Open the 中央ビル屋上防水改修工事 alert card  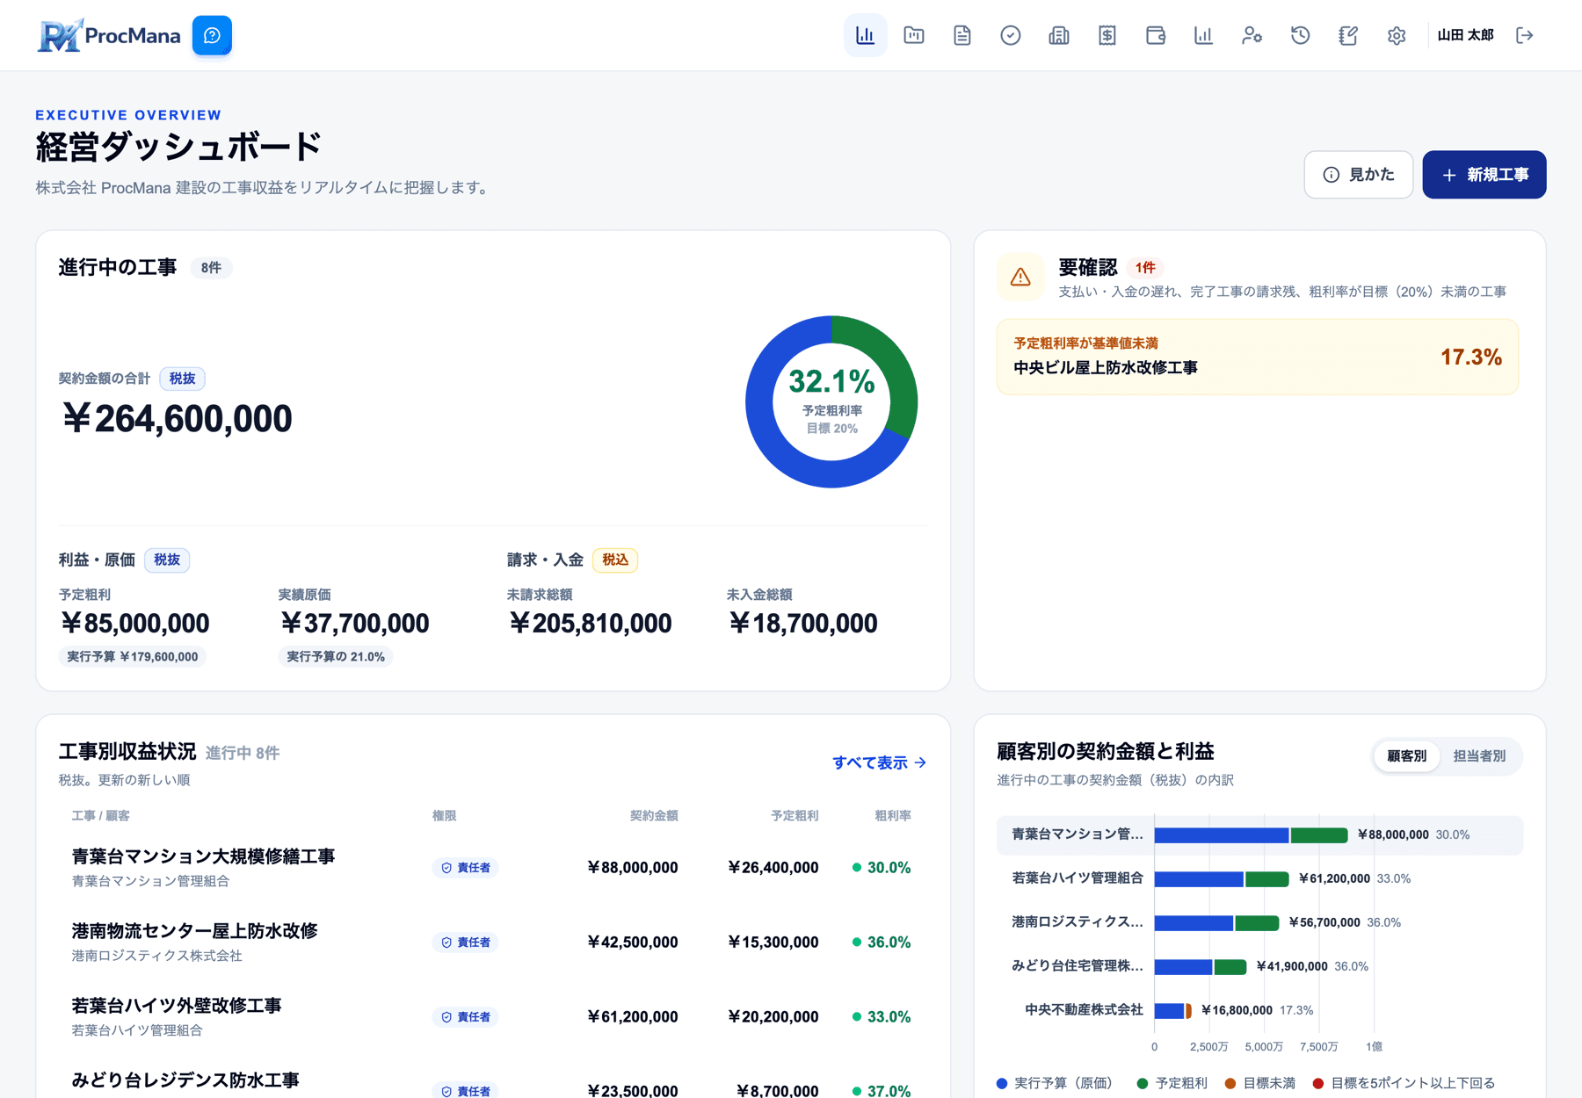click(1258, 357)
